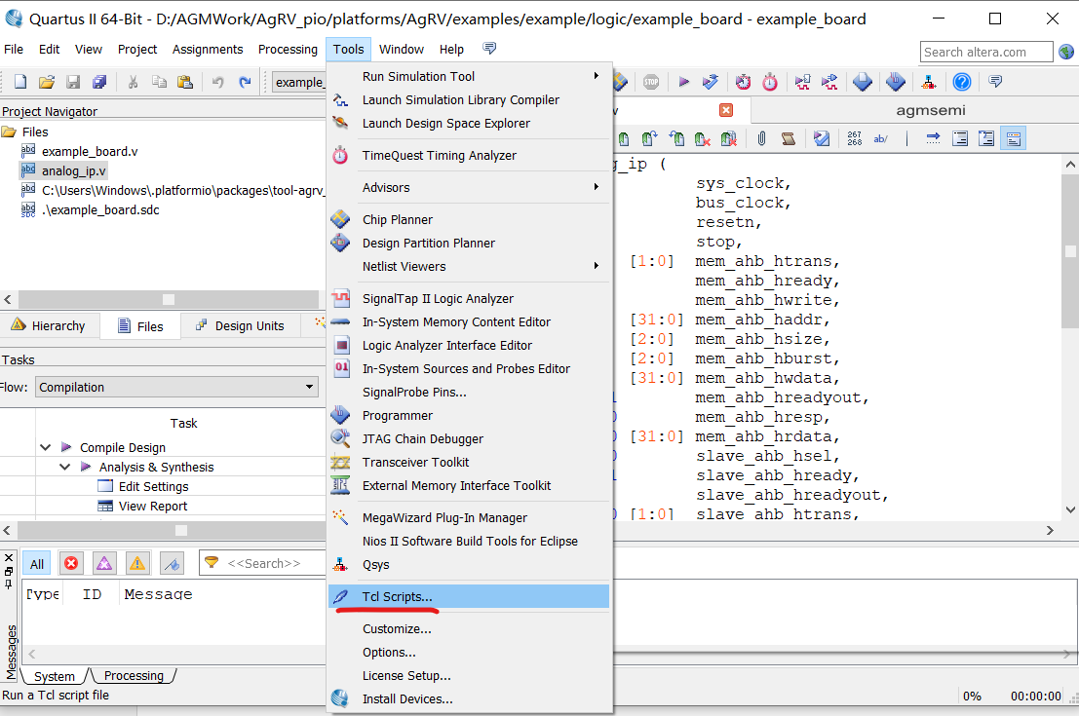Select the All messages filter button

(36, 563)
